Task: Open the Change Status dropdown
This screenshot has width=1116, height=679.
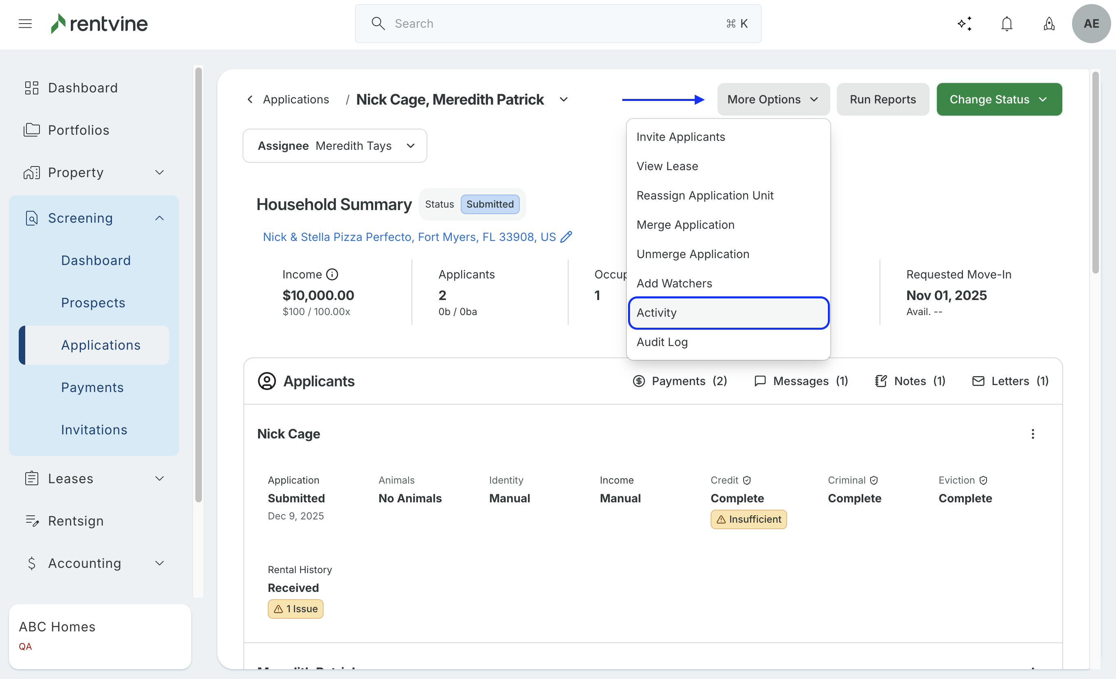Action: (999, 99)
